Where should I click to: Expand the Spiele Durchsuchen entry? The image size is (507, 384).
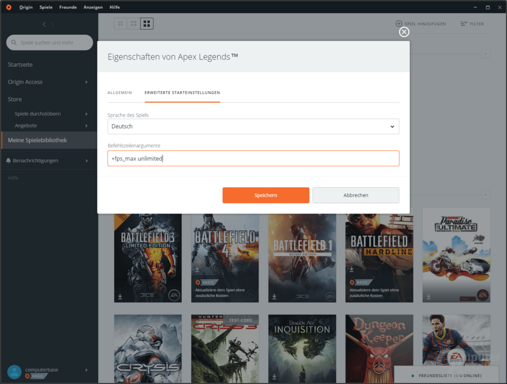click(86, 114)
